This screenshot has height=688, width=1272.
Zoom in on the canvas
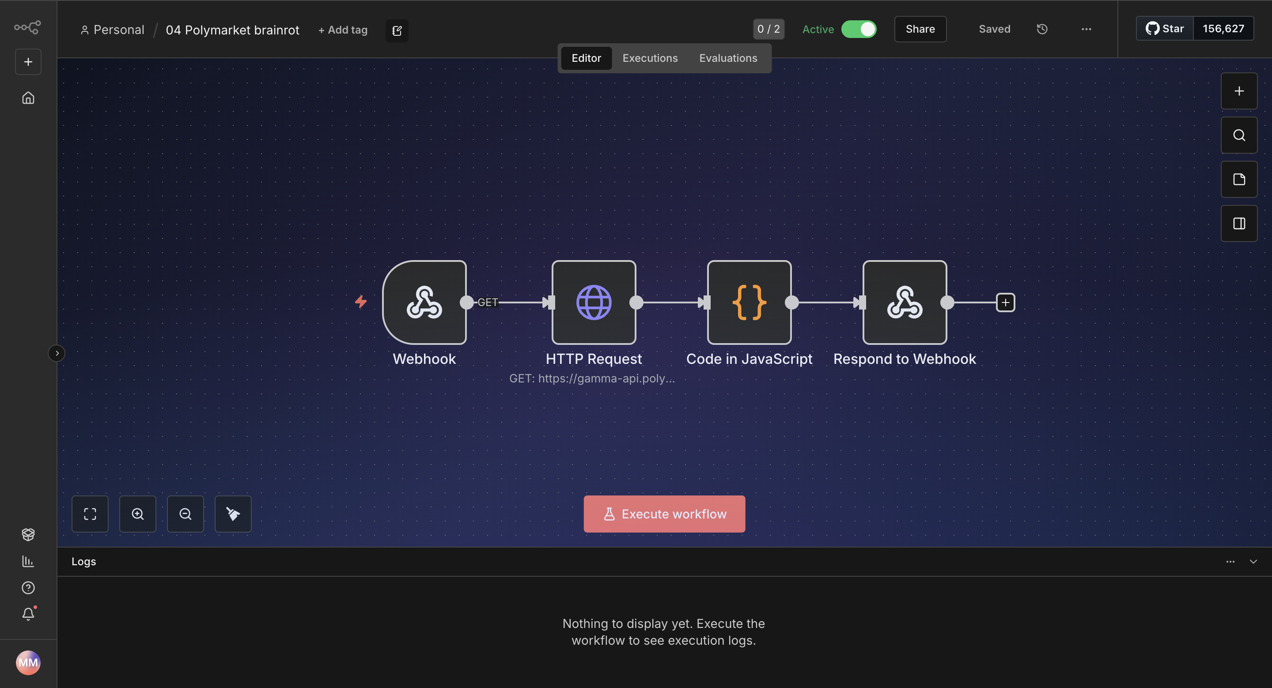(138, 514)
